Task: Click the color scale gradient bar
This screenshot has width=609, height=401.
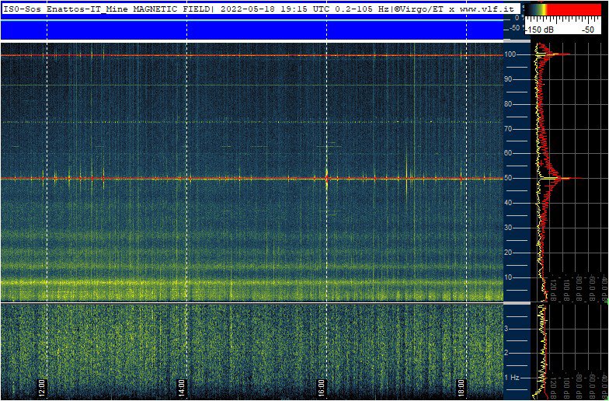Action: (563, 9)
